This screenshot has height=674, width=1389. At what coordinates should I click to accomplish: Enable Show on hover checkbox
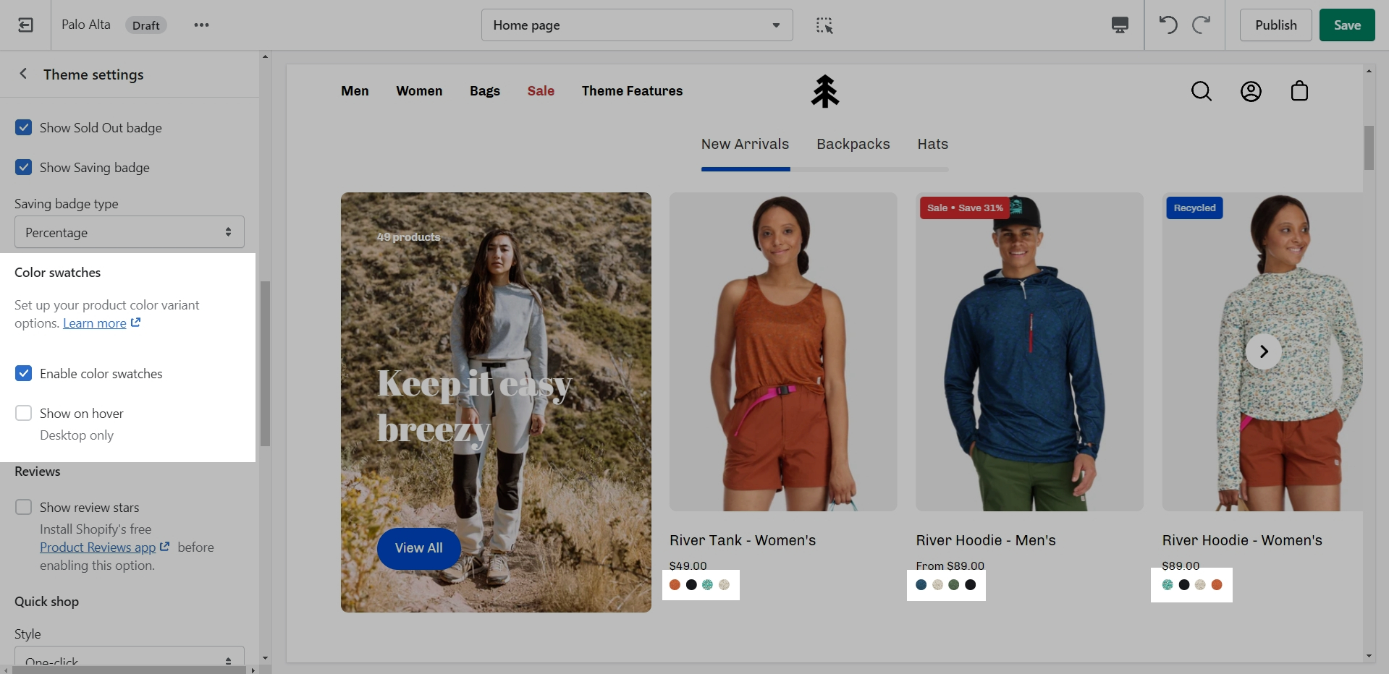click(x=24, y=414)
